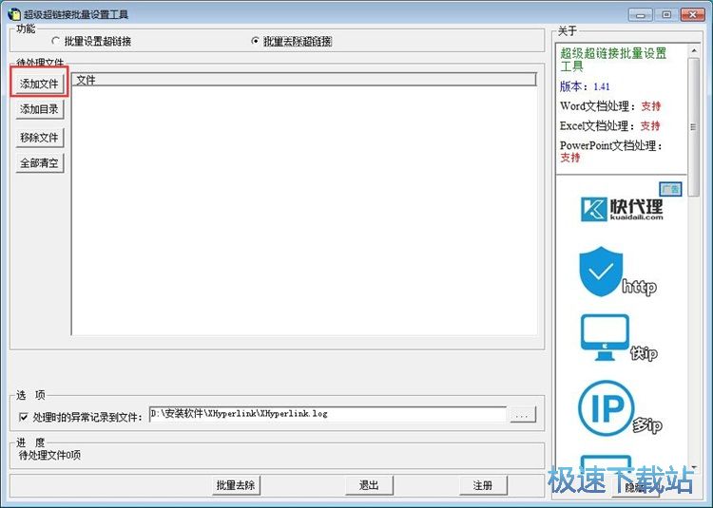Click the about panel scrollbar thumb
Screen dimensions: 713x508
(694, 127)
